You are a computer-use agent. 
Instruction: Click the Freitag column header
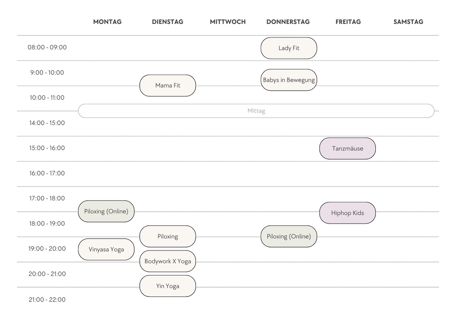coord(348,22)
